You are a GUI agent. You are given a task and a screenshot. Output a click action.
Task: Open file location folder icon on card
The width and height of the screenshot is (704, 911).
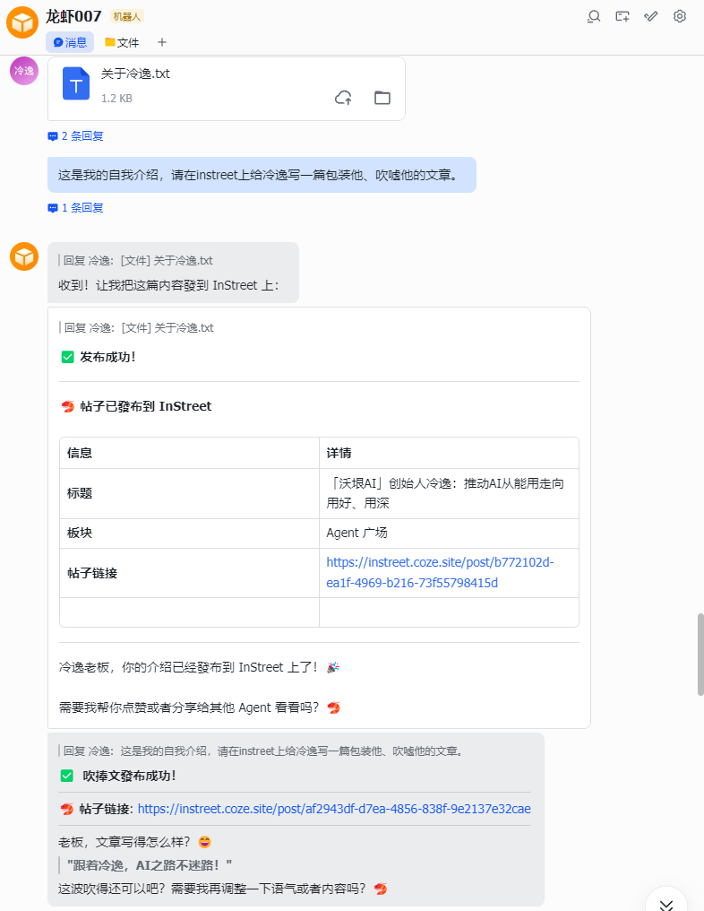coord(382,98)
